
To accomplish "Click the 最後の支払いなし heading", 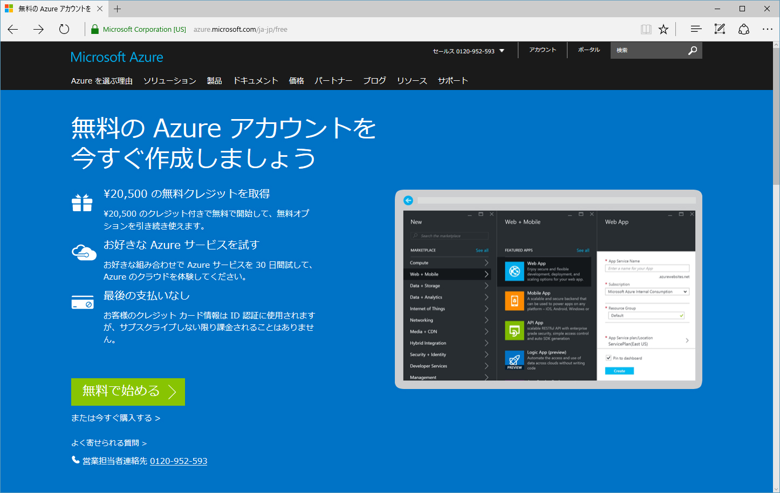I will coord(147,296).
